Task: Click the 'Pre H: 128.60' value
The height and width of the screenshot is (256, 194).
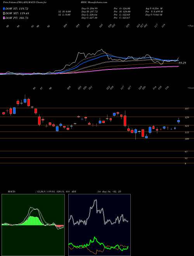Action: [122, 12]
